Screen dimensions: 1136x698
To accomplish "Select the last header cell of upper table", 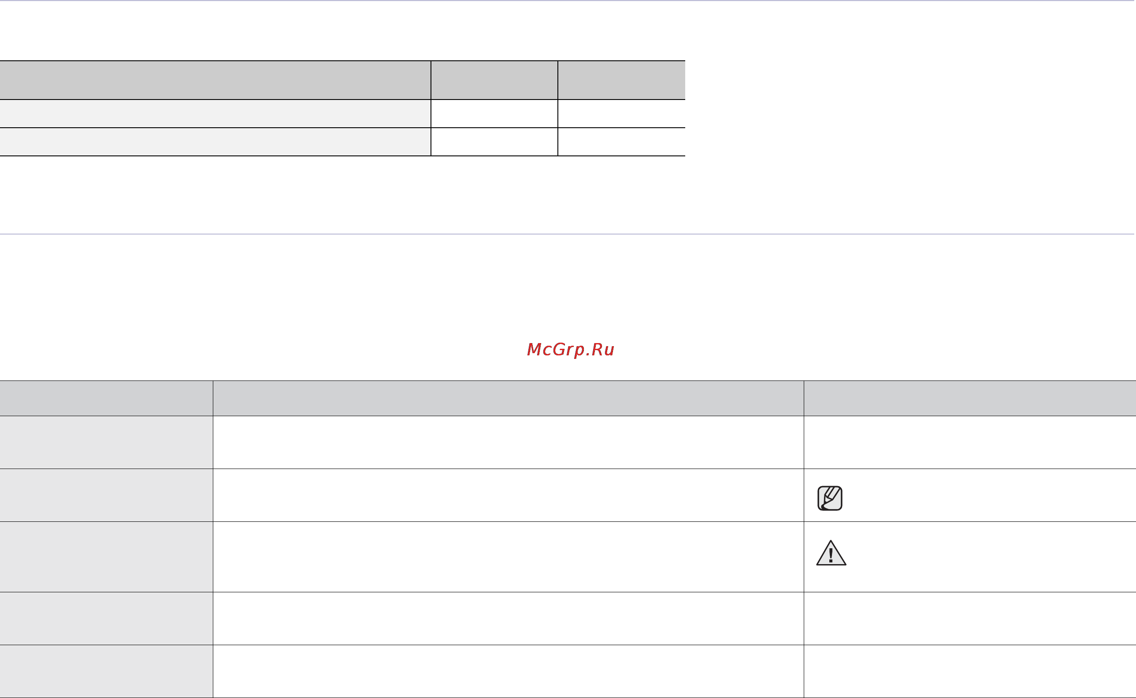I will tap(622, 80).
